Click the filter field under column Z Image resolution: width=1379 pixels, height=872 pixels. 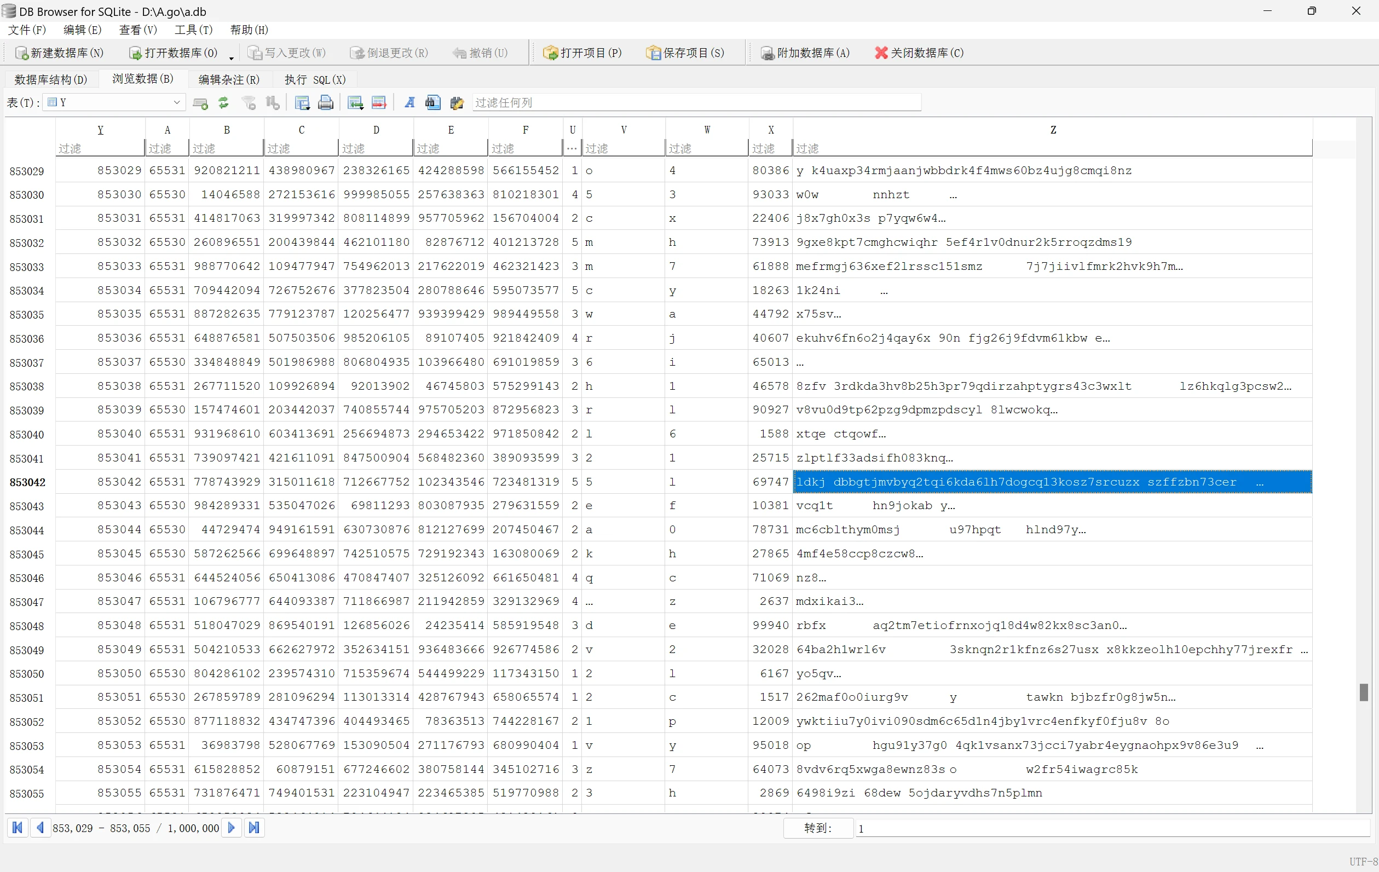[x=1052, y=148]
